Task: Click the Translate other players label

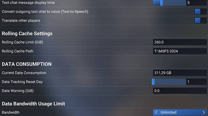Action: pos(21,21)
